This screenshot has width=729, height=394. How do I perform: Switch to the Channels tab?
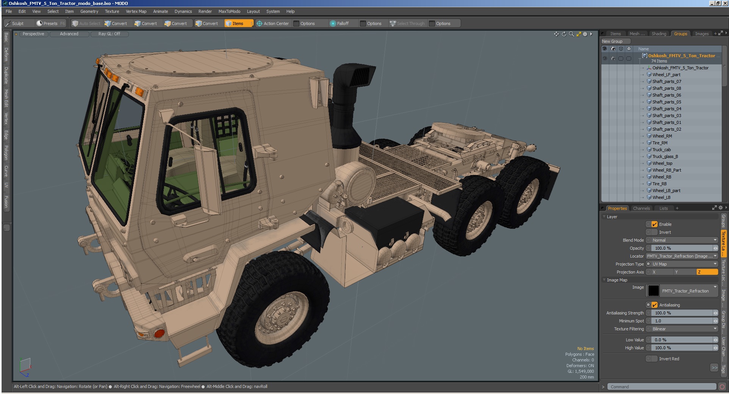point(641,208)
